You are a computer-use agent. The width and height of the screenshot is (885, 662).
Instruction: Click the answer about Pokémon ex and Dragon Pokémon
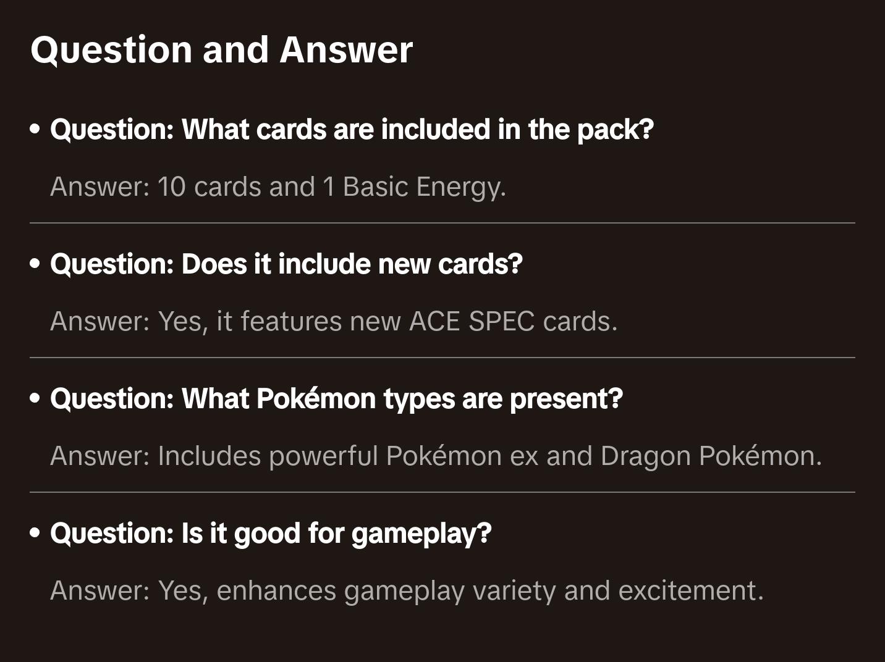point(436,456)
